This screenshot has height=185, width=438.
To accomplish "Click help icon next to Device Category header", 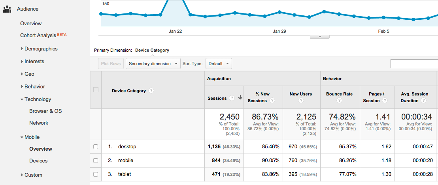I will click(151, 91).
